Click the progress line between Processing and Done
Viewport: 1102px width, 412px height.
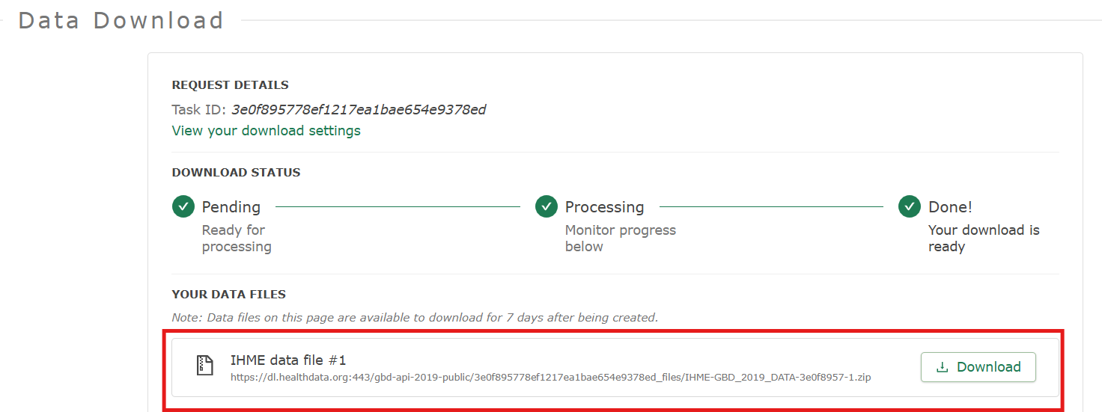pyautogui.click(x=771, y=206)
